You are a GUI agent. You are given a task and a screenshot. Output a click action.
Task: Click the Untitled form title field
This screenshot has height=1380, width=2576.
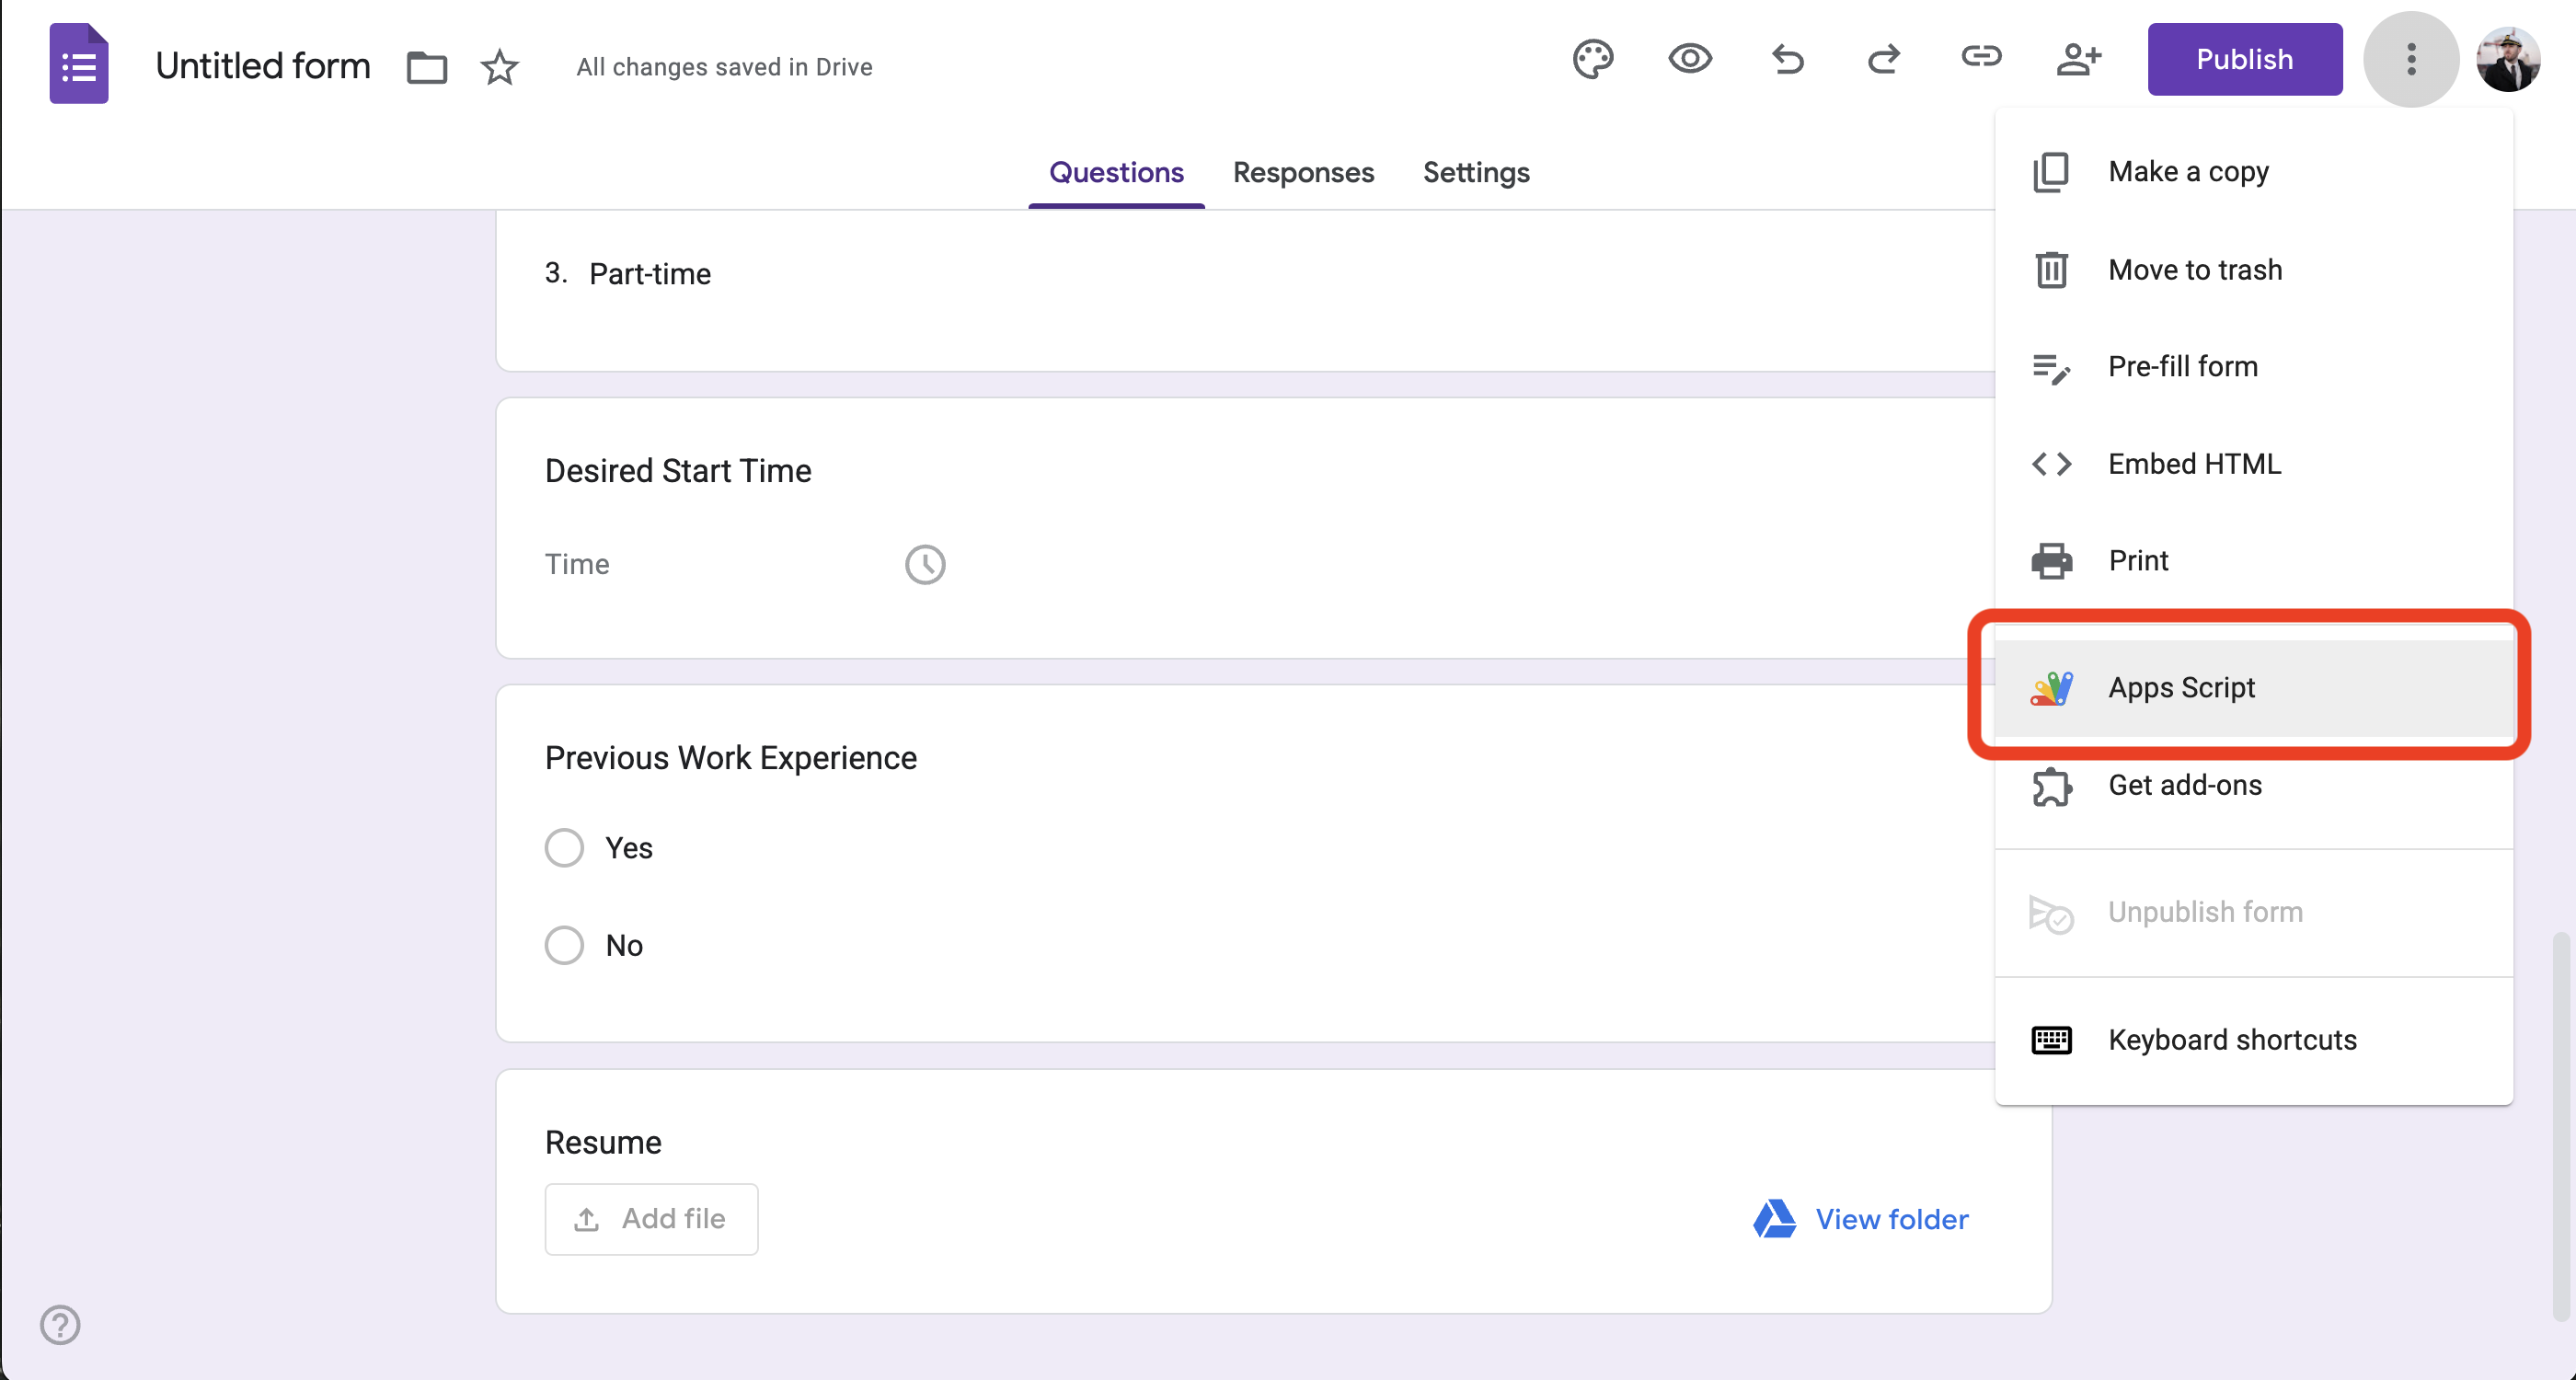coord(263,66)
